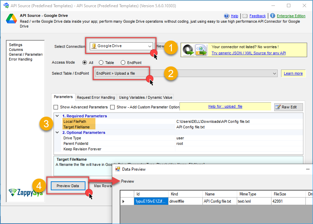This screenshot has height=224, width=313.
Task: Select the Table access mode radio button
Action: [101, 63]
